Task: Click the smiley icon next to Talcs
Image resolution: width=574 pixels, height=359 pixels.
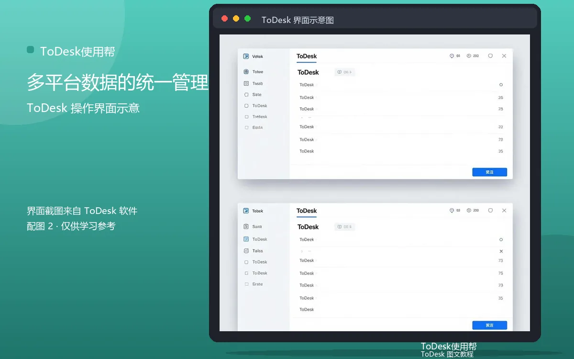Action: pos(246,251)
